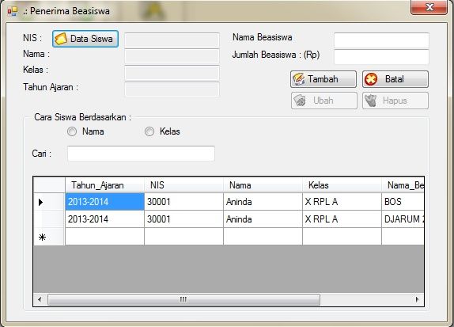Click the Kelas column header in grid

click(x=342, y=184)
